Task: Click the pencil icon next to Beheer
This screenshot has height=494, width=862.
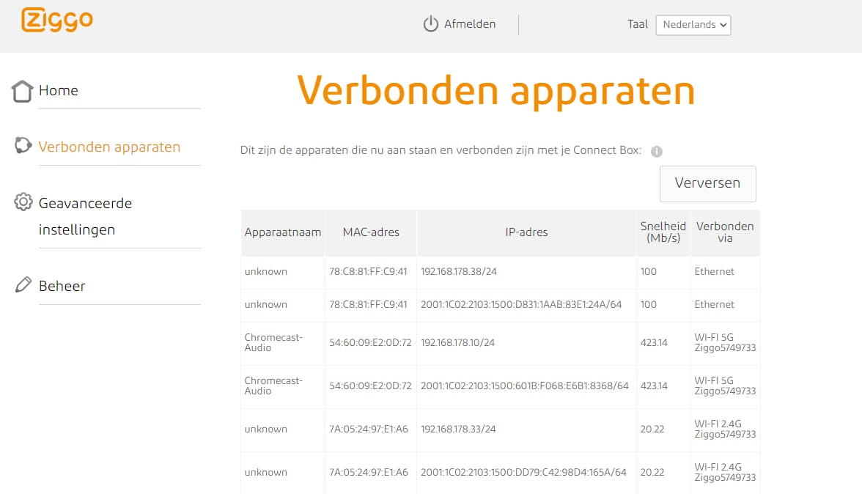Action: 23,284
